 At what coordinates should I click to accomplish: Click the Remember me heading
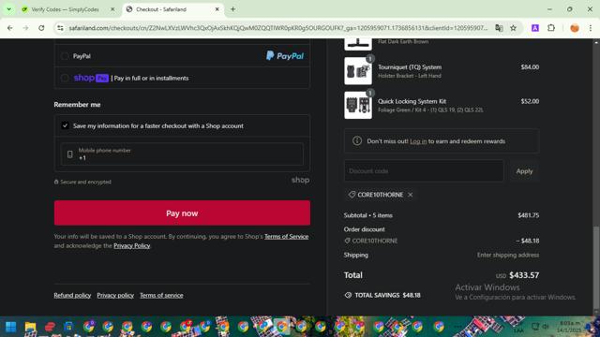pos(77,105)
